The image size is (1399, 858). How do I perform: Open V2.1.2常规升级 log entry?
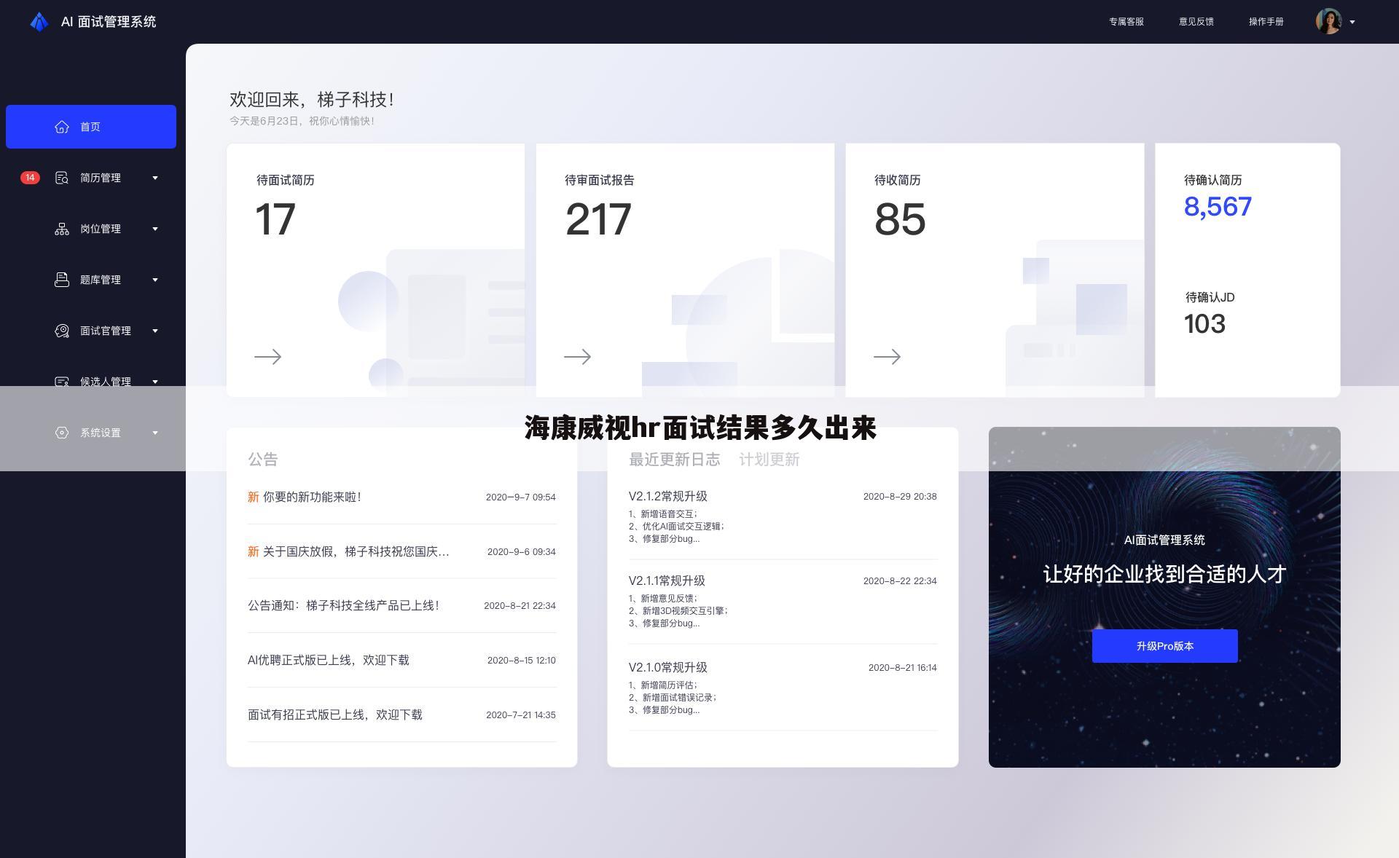click(668, 496)
